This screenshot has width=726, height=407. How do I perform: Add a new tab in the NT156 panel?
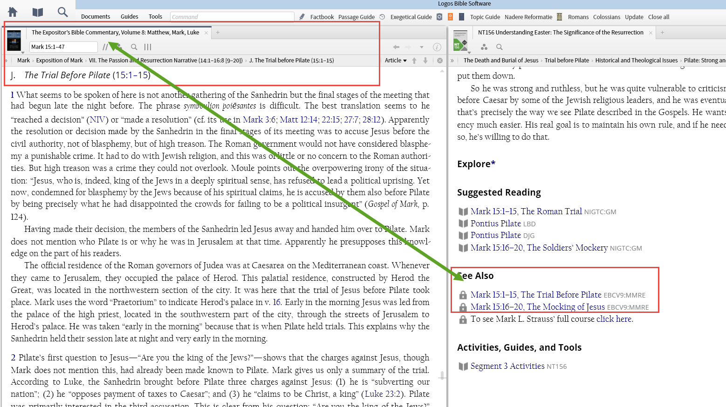click(662, 33)
